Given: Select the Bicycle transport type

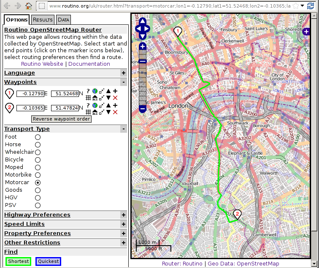Looking at the screenshot, I should pyautogui.click(x=38, y=160).
